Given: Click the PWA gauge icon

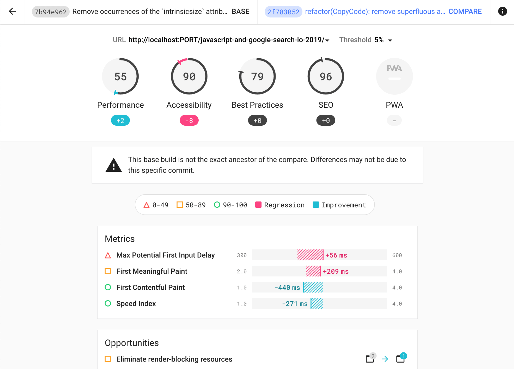Looking at the screenshot, I should 394,76.
